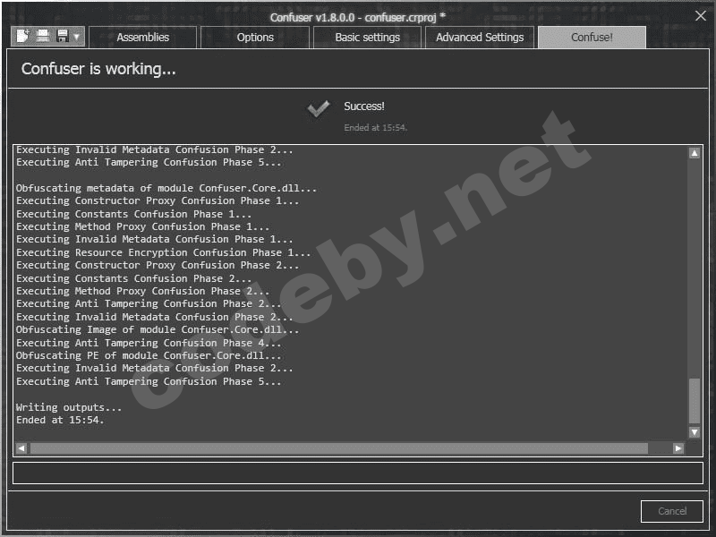Click the horizontal scrollbar thumb of log
716x537 pixels.
point(339,448)
